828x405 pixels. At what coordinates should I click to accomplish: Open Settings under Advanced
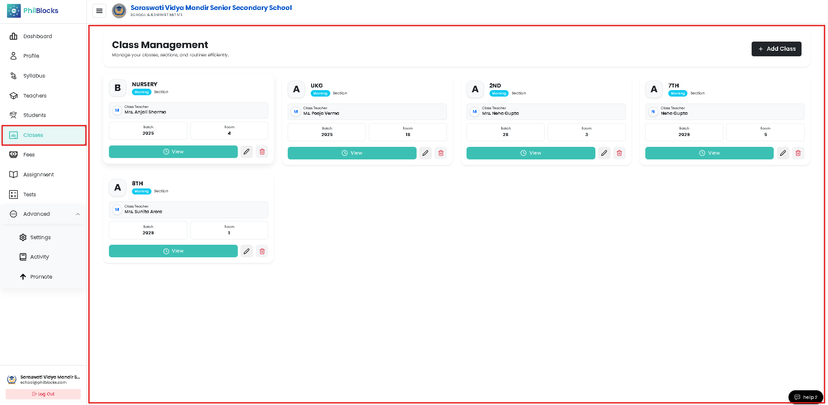[x=40, y=237]
